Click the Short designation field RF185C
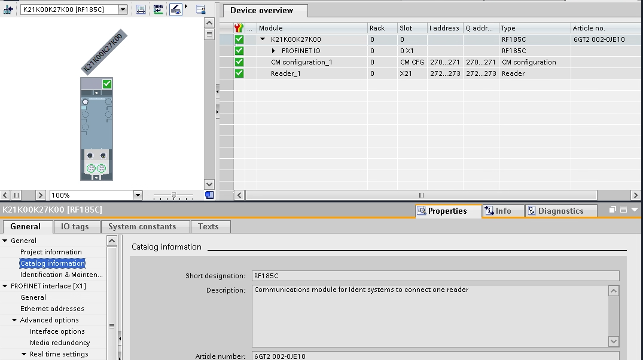 point(435,276)
